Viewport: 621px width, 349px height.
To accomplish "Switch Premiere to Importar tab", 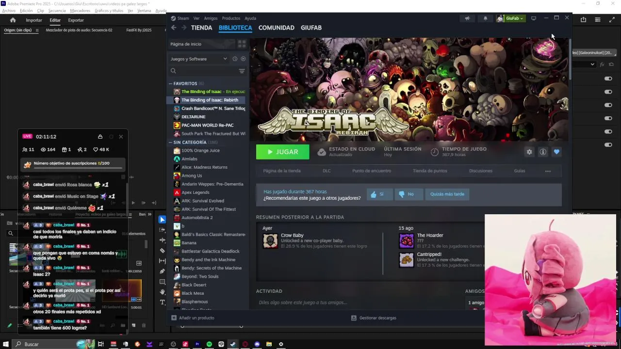I will (34, 20).
